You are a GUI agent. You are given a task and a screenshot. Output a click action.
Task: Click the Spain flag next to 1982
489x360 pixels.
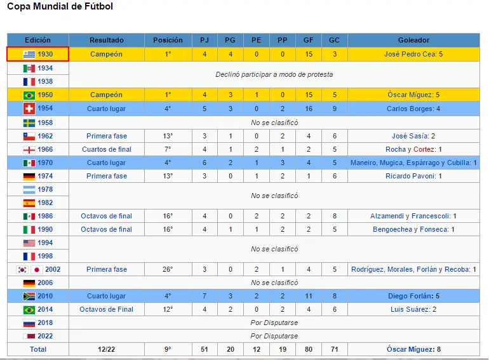click(x=29, y=203)
